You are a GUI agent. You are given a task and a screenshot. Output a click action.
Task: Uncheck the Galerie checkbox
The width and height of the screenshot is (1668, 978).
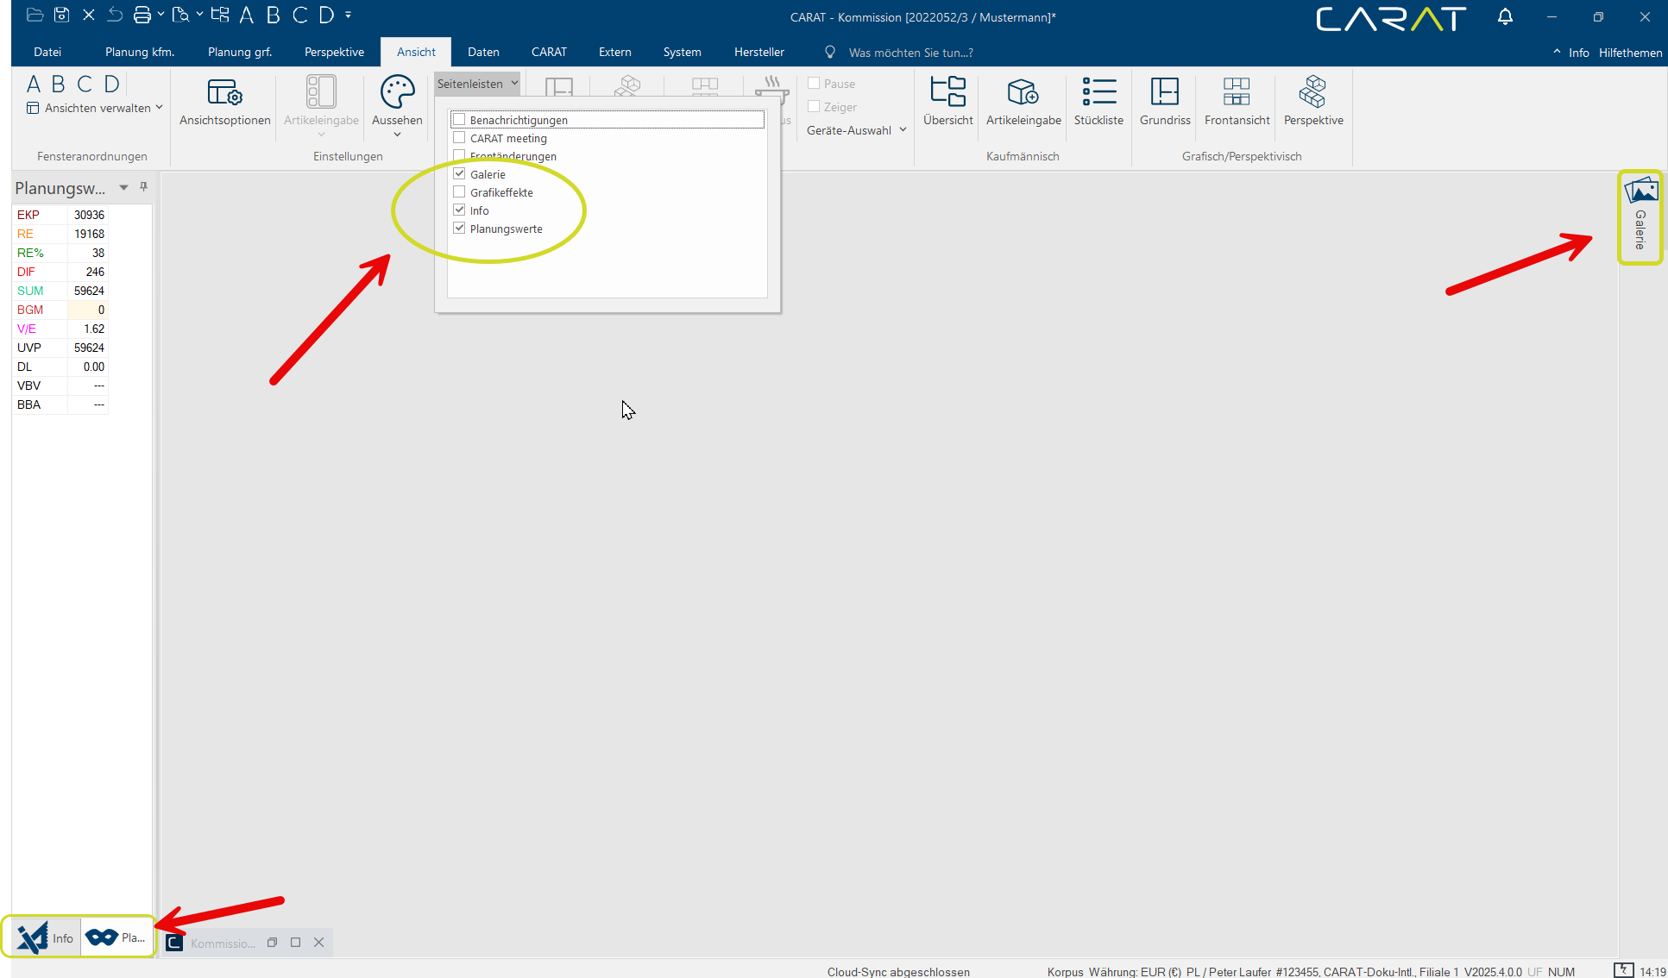coord(460,174)
